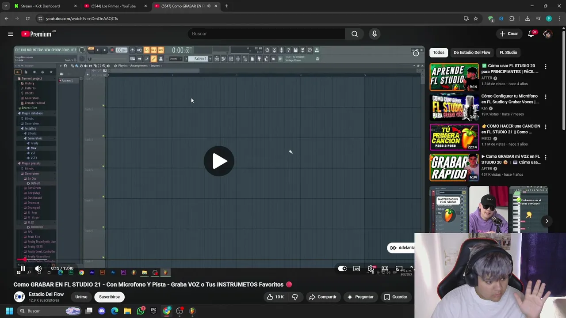Enter fullscreen video mode

412,269
